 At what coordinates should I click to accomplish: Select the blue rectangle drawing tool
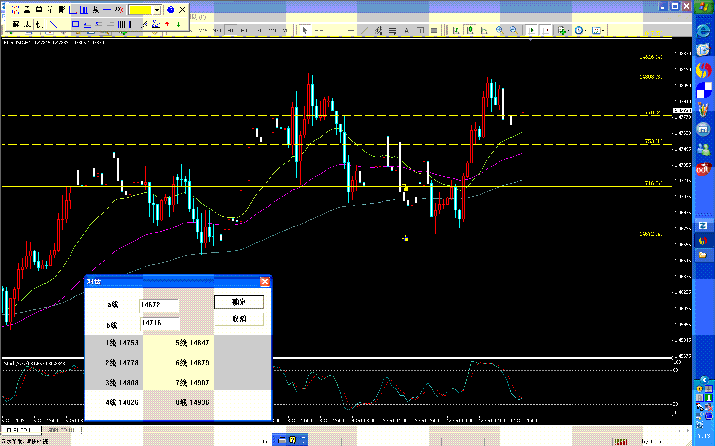coord(76,24)
